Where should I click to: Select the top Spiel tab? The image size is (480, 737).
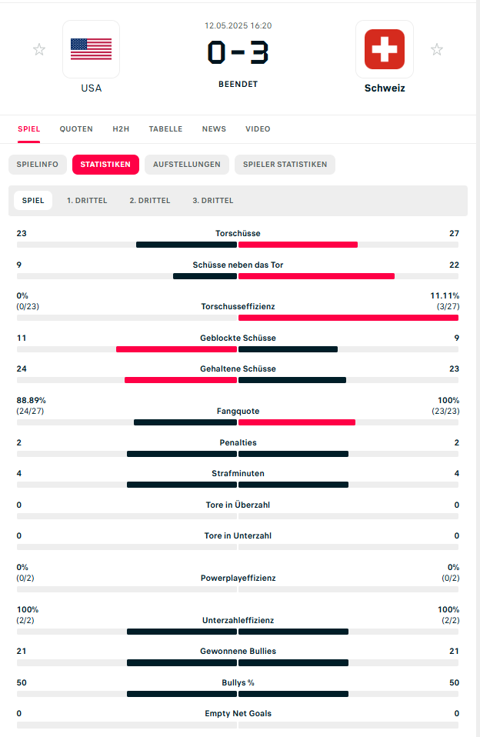click(x=29, y=129)
